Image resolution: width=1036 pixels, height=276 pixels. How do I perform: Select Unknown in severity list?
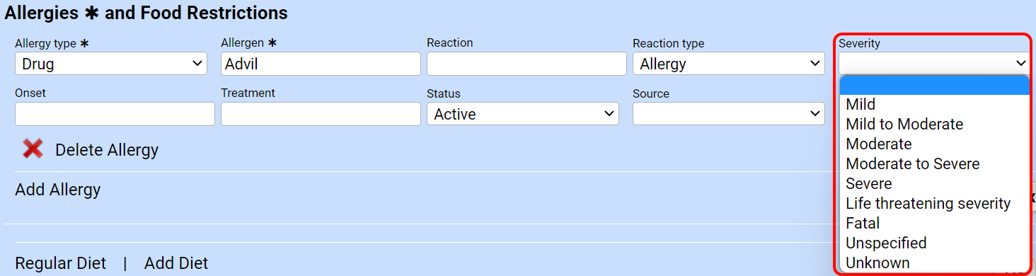(934, 263)
